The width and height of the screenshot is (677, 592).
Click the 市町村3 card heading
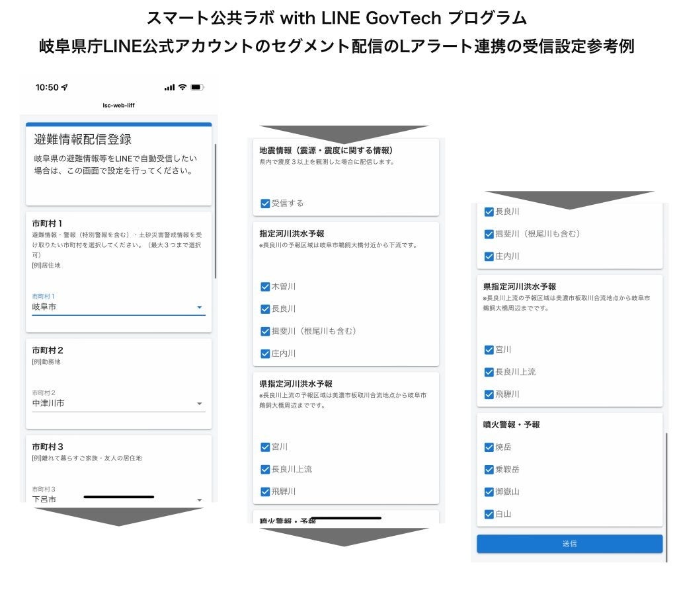point(48,447)
